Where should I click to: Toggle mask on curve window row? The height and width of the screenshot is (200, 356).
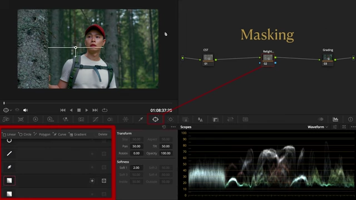coord(104,167)
